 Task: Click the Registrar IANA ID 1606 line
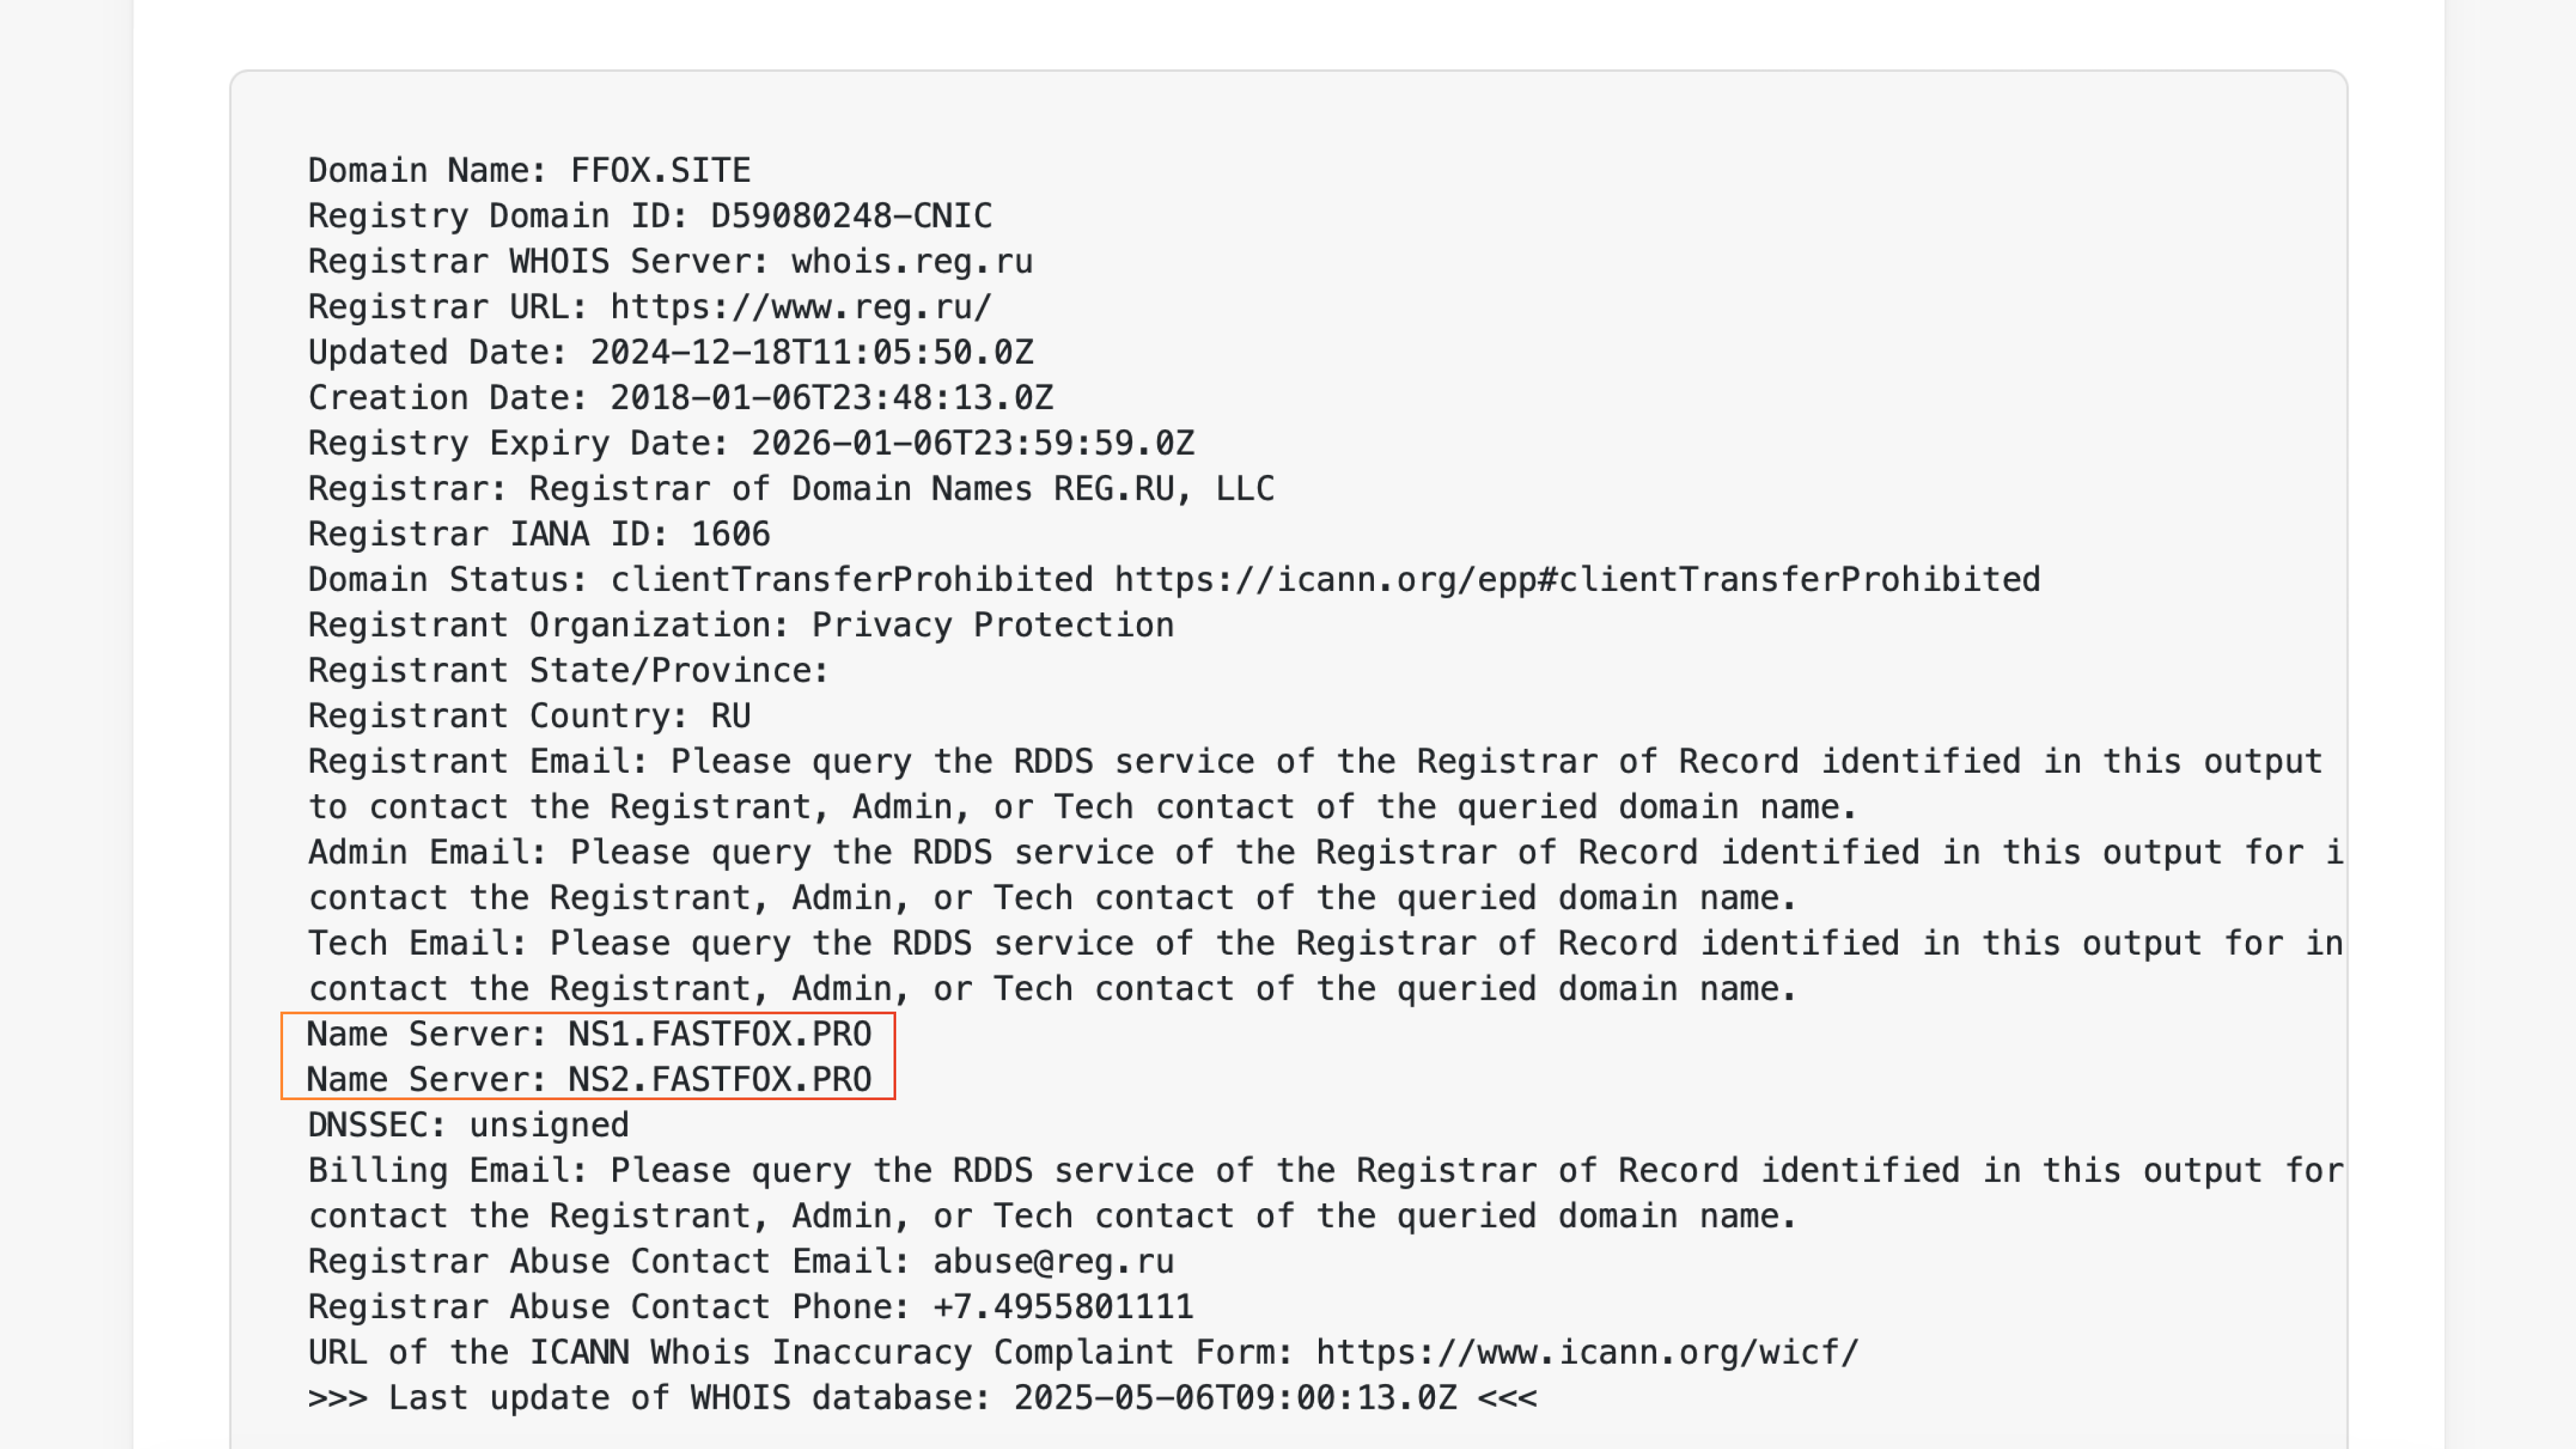(539, 534)
